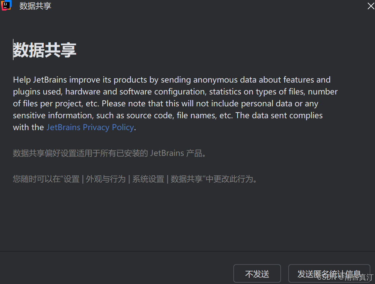Viewport: 375px width, 284px height.
Task: Click the line starting 您随时可以在
Action: tap(135, 179)
